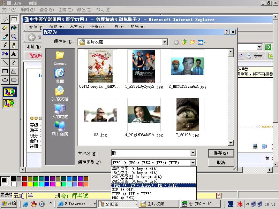Click the 保存 button

(x=221, y=153)
